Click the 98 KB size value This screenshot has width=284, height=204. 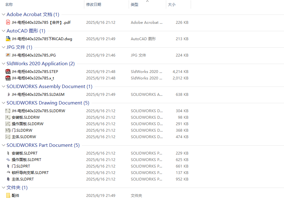tap(183, 117)
